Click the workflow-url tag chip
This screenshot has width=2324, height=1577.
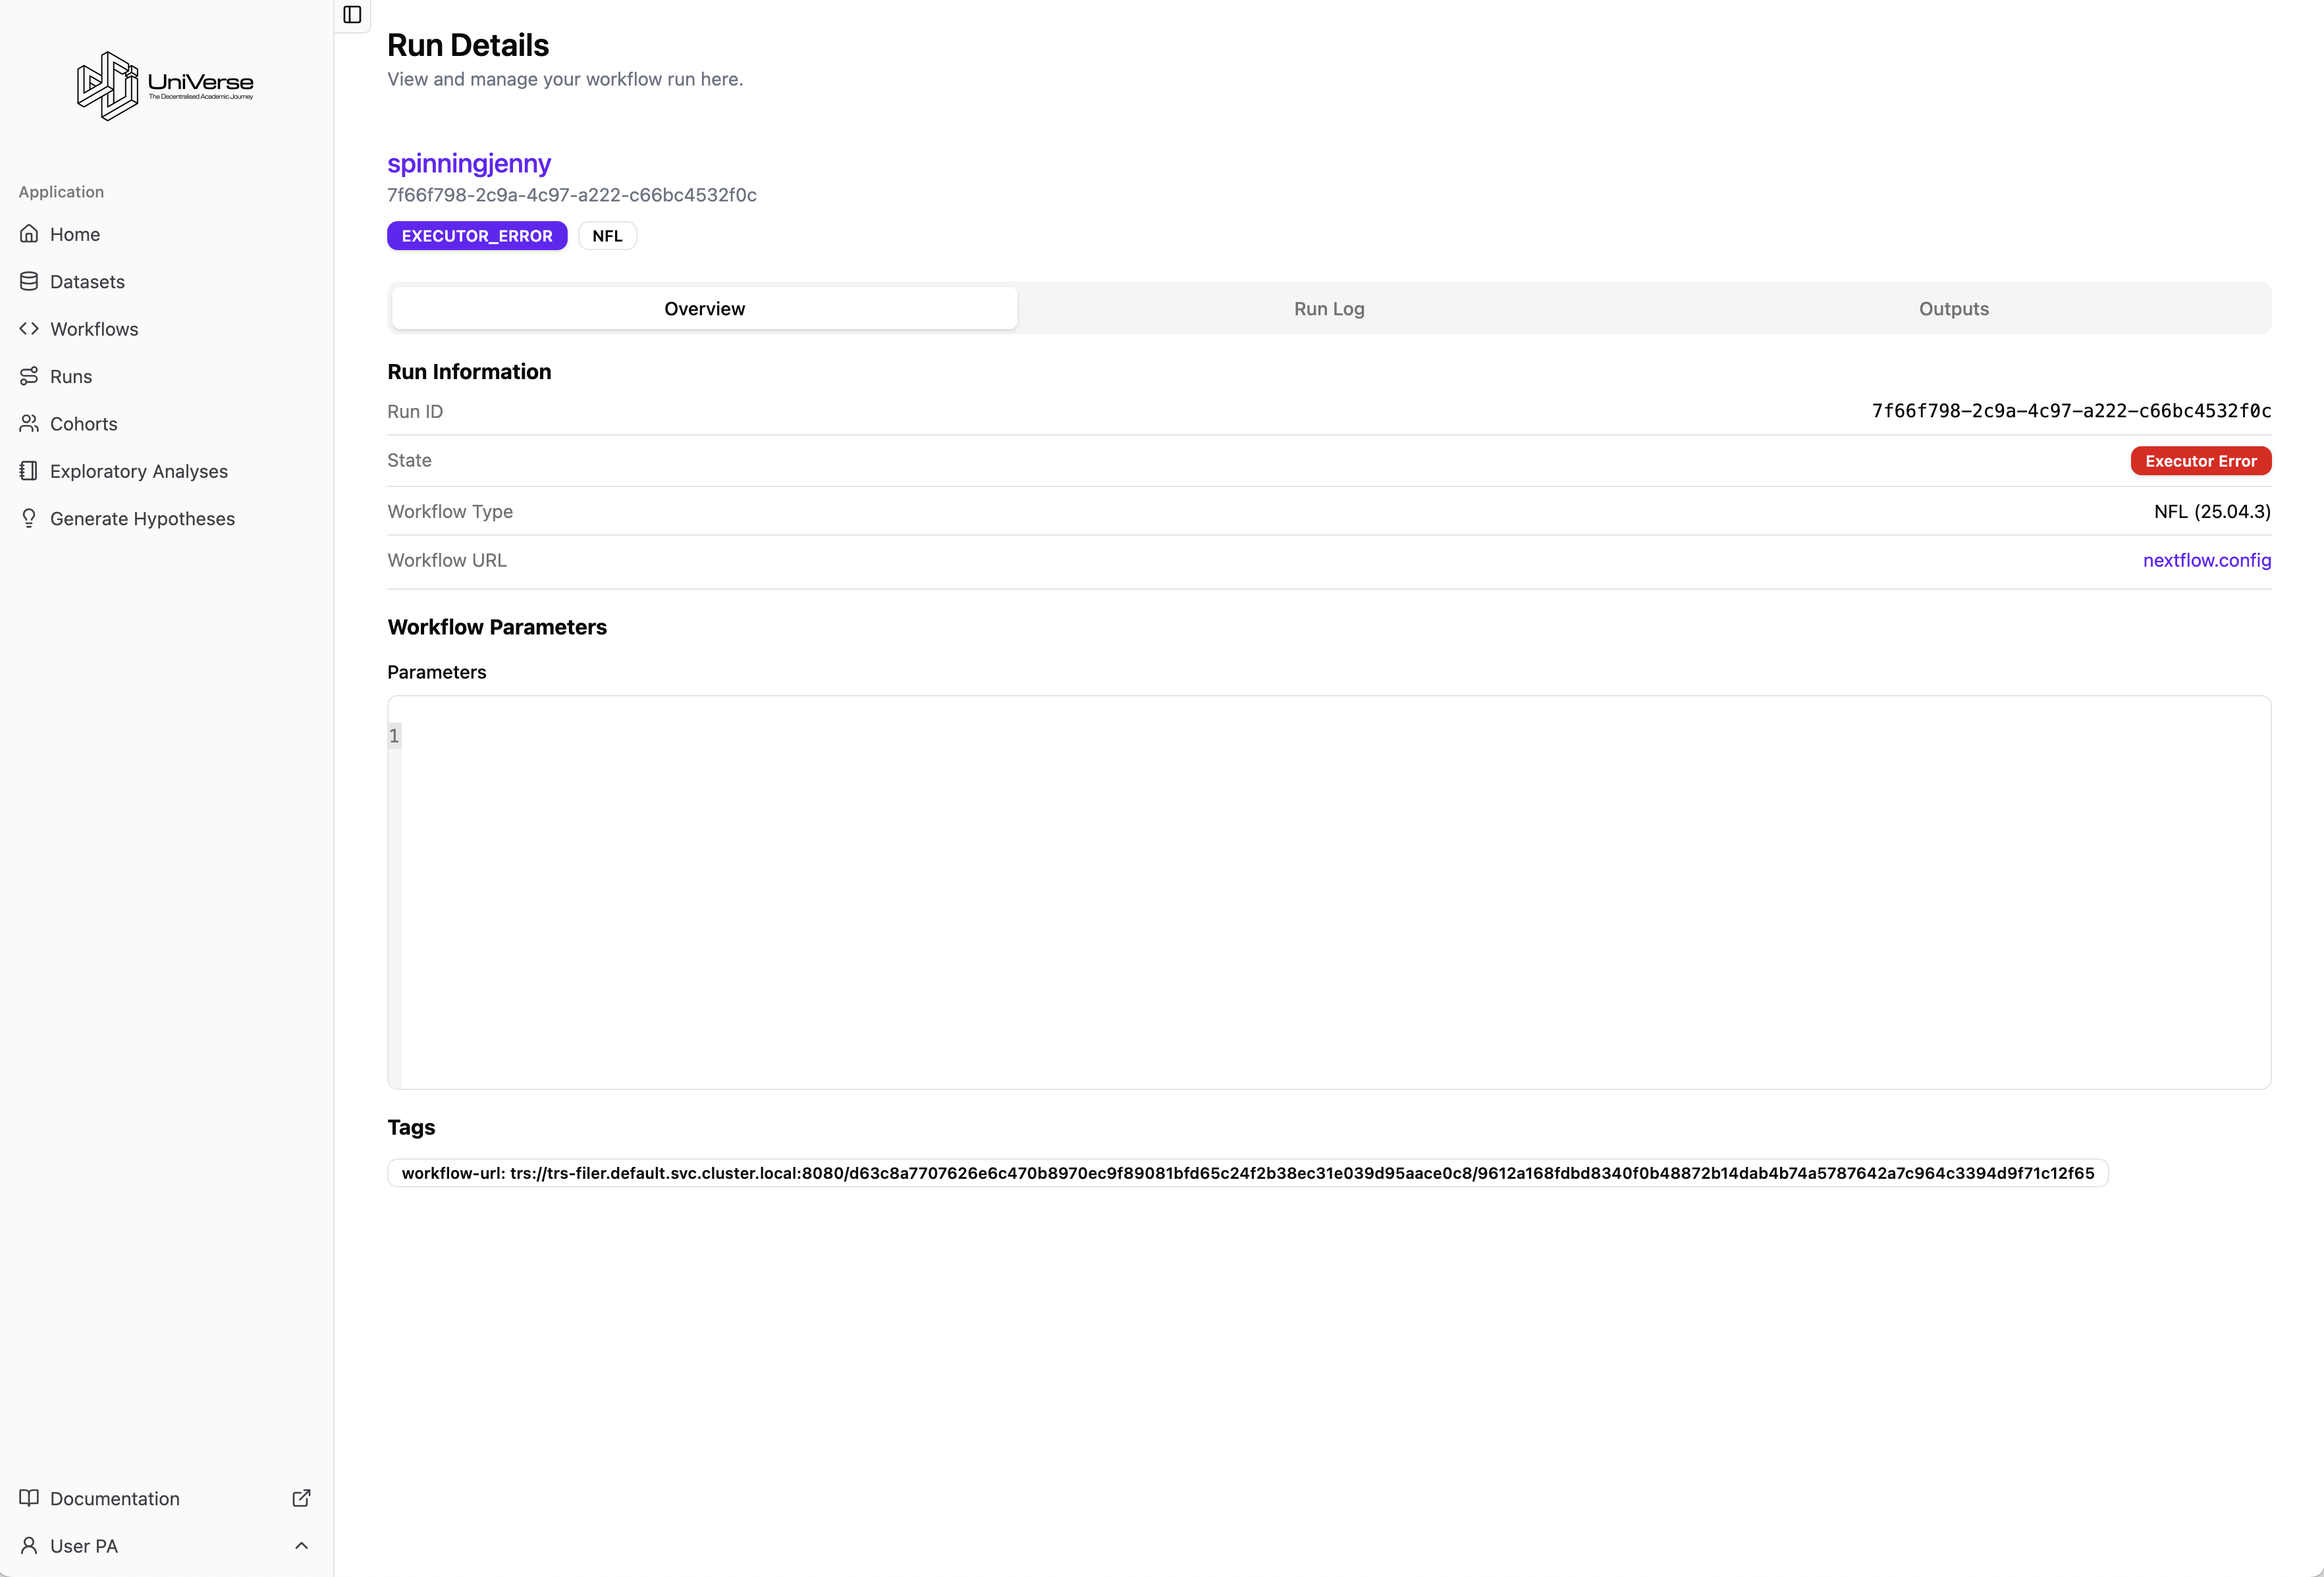pos(1247,1174)
